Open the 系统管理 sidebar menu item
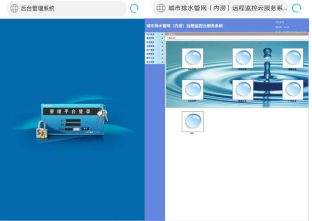 point(150,54)
